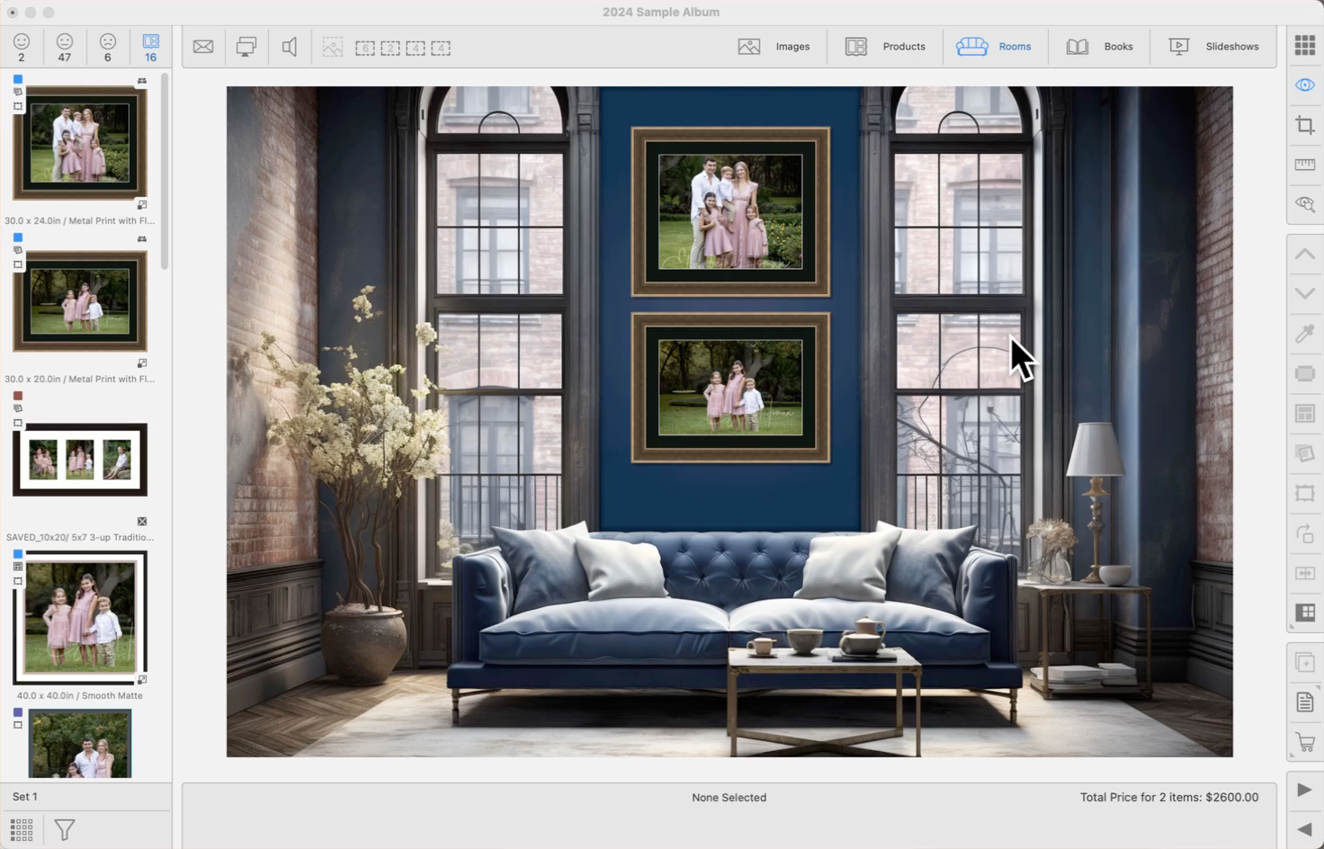Switch to the Products tab
This screenshot has height=849, width=1324.
(x=885, y=47)
